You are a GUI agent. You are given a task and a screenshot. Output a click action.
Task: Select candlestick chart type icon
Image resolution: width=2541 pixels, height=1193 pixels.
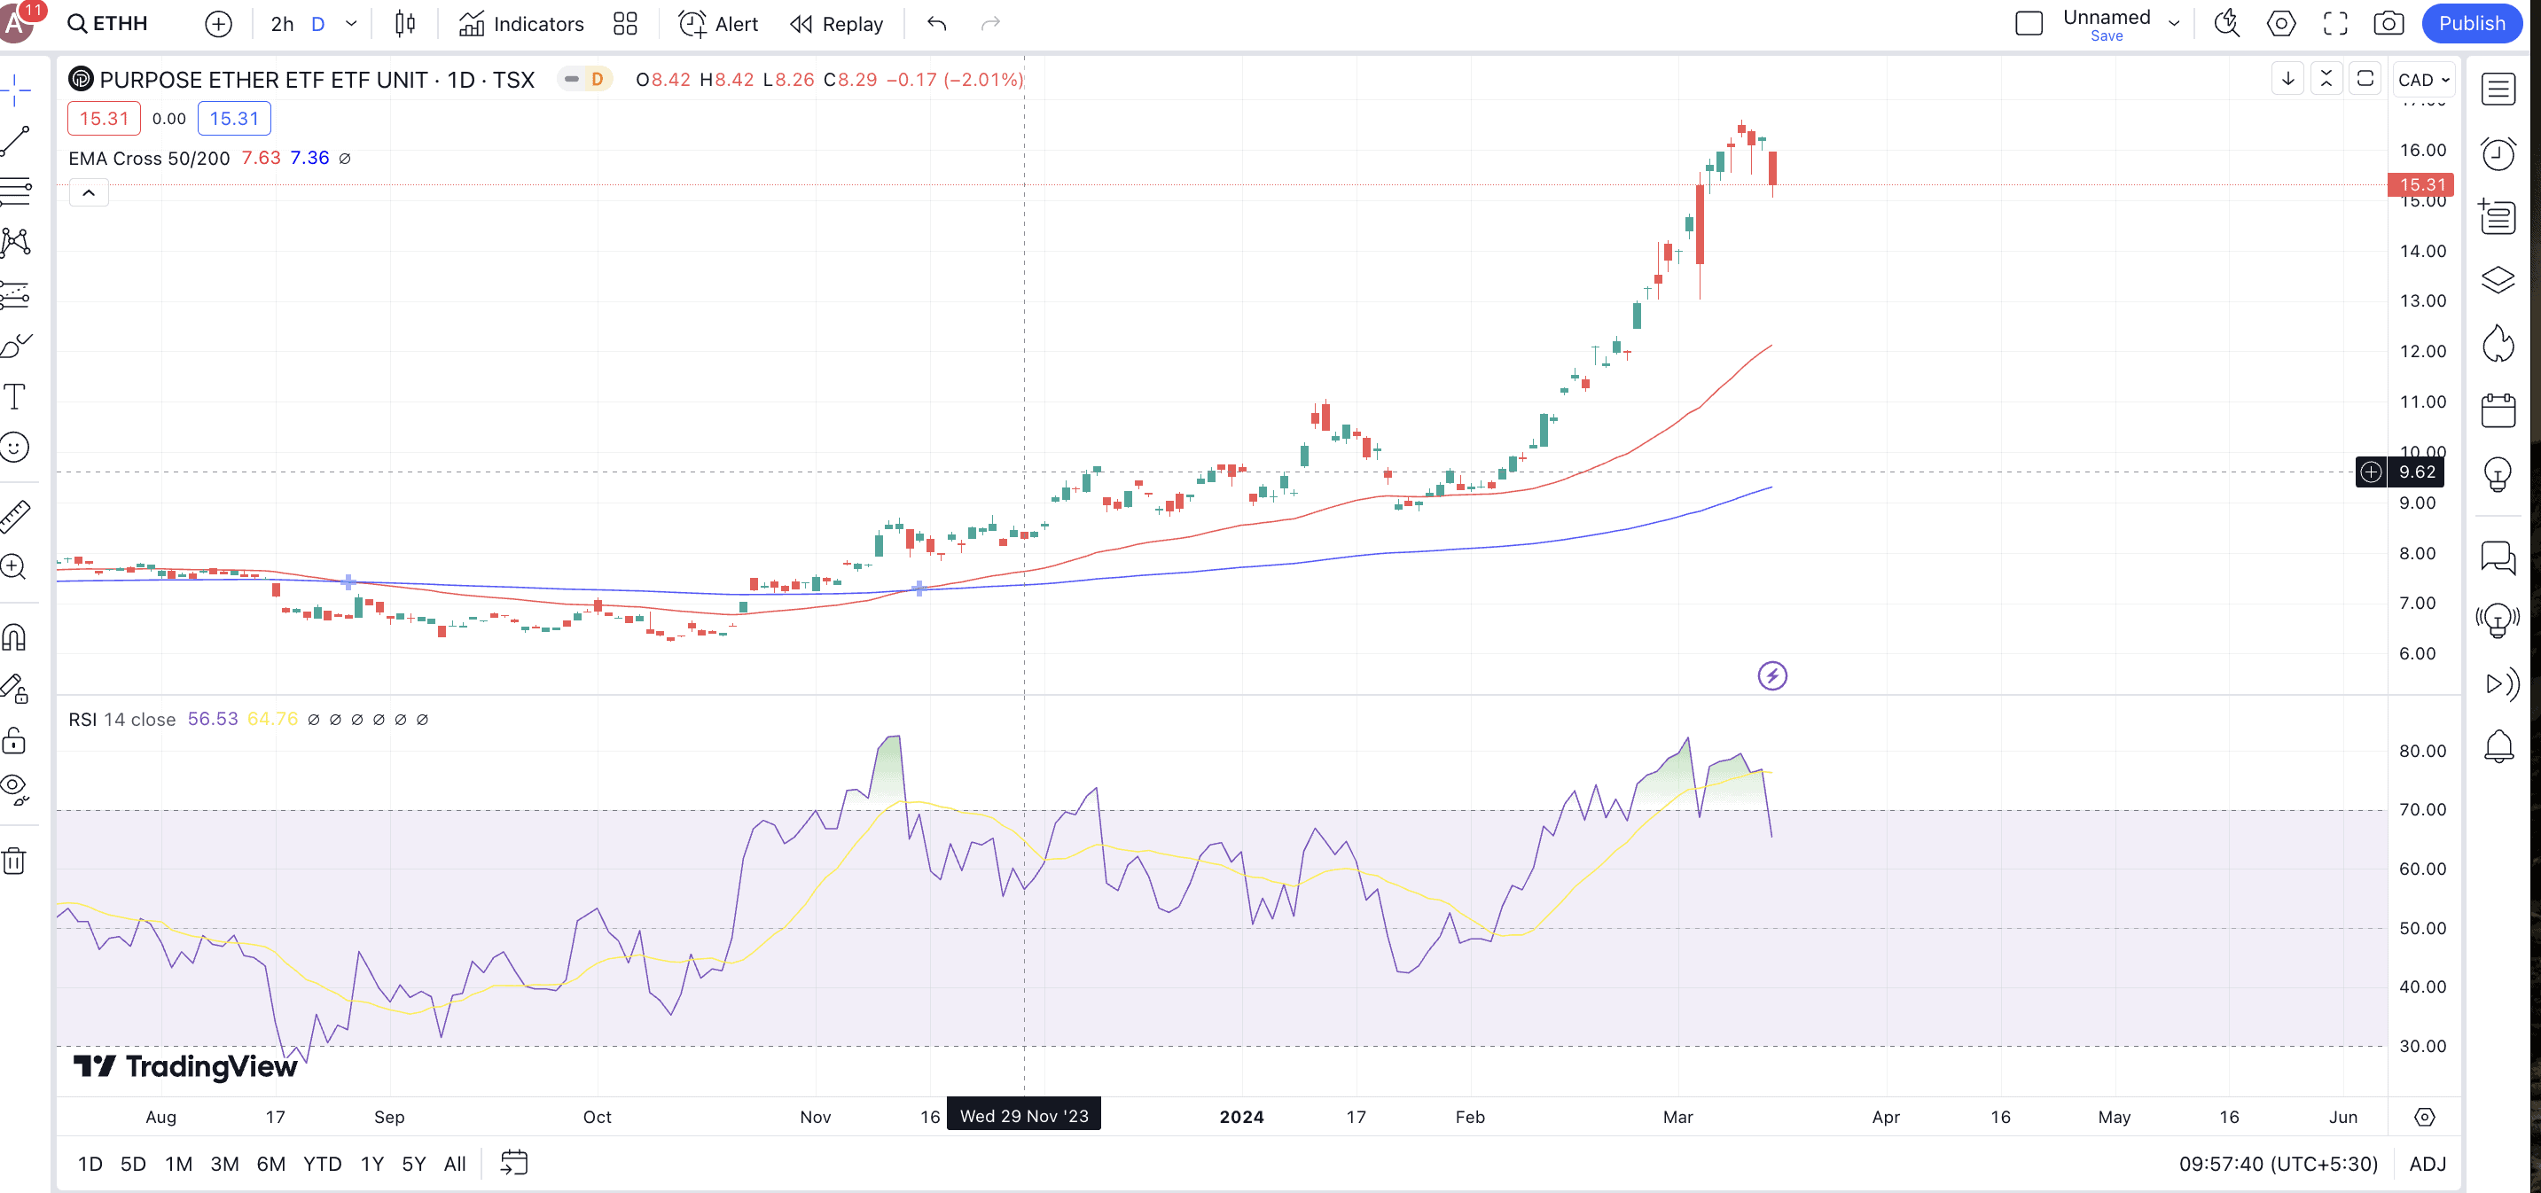(x=404, y=24)
